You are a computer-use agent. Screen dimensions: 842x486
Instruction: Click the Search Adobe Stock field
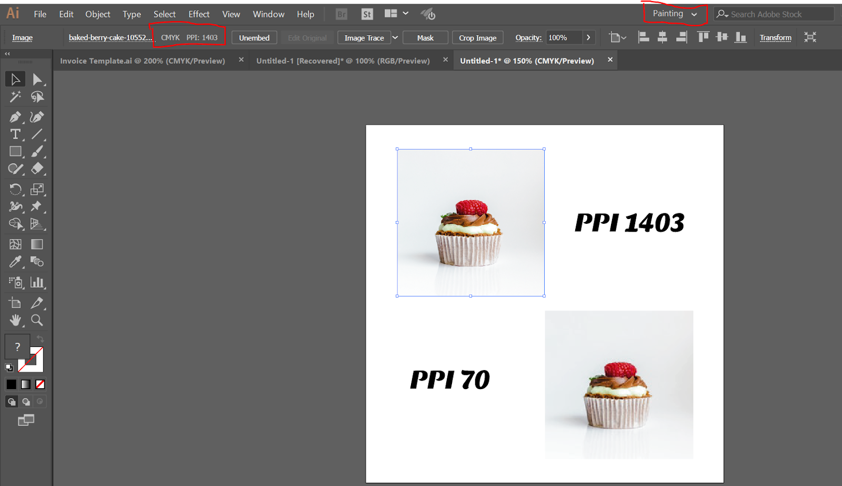[774, 14]
